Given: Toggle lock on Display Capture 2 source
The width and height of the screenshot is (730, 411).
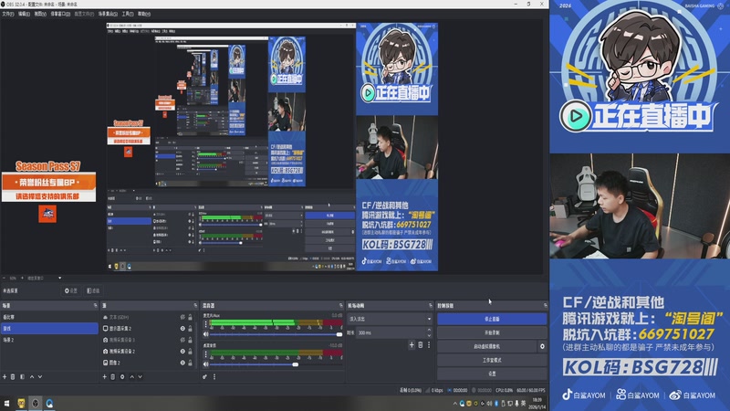Looking at the screenshot, I should click(x=190, y=329).
